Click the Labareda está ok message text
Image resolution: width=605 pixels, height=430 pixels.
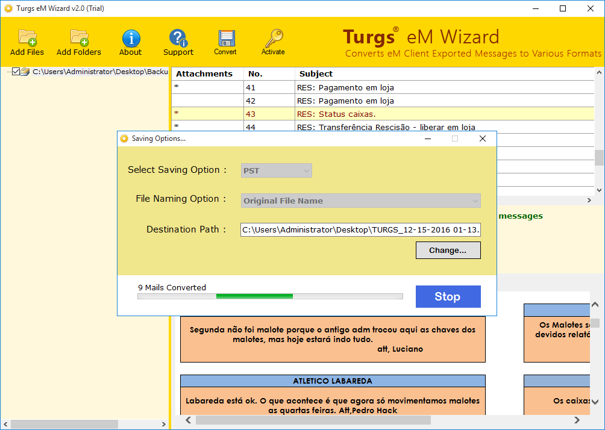click(x=333, y=405)
